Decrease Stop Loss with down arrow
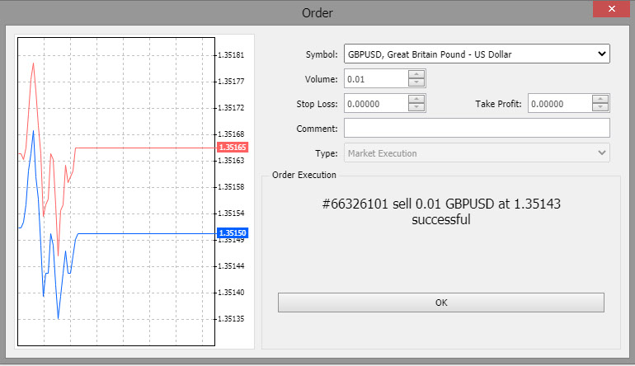Image resolution: width=635 pixels, height=366 pixels. point(416,107)
